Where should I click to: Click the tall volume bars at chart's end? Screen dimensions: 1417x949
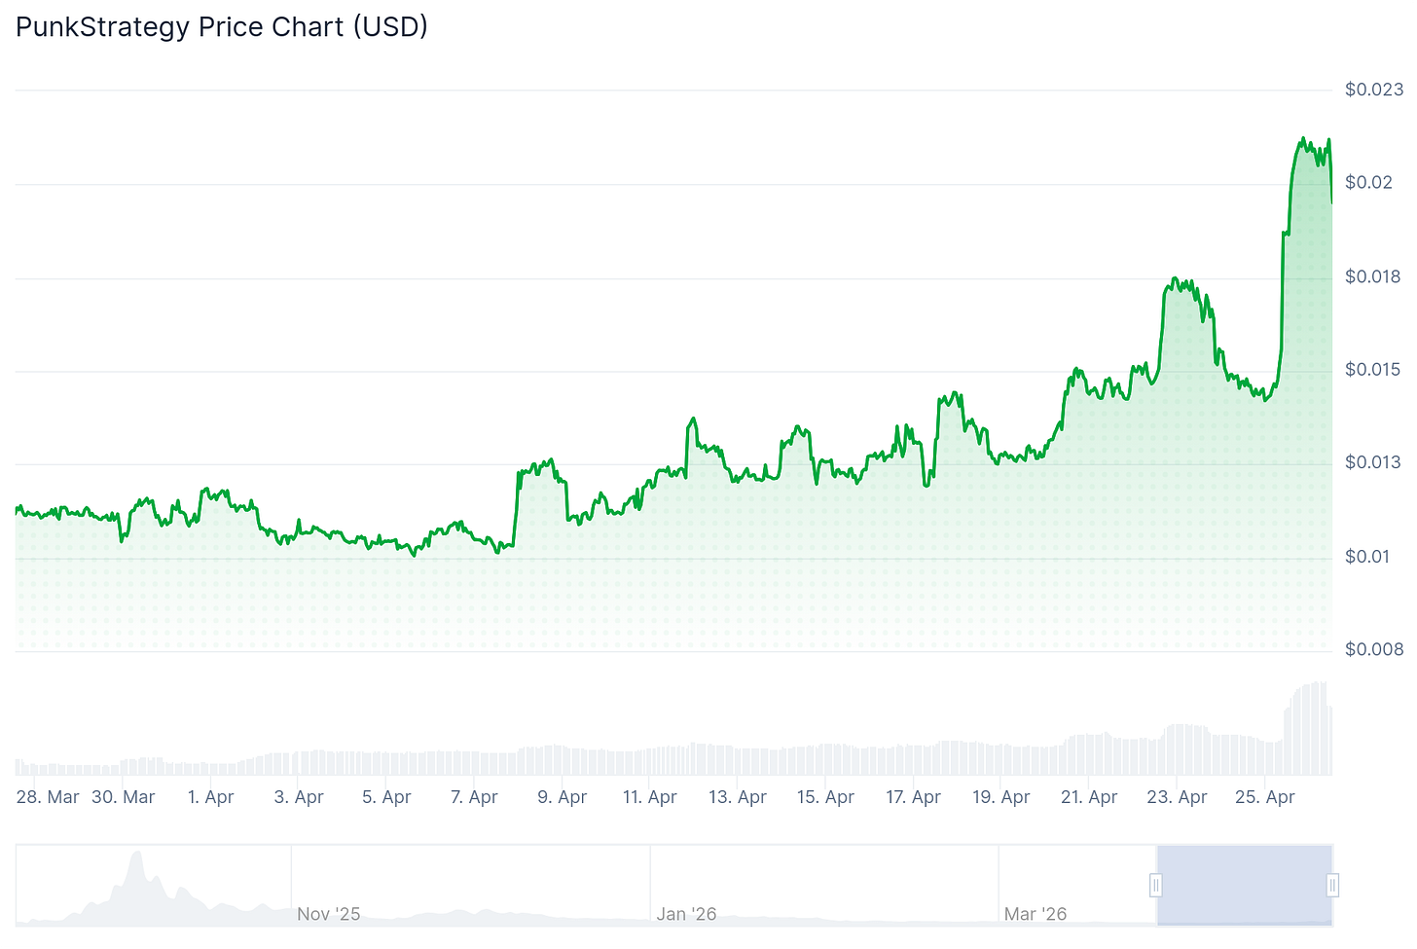[1309, 728]
